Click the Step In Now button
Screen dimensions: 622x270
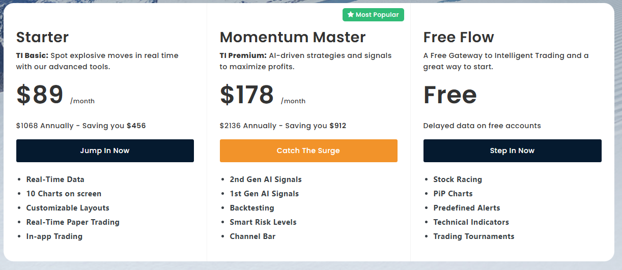tap(512, 151)
